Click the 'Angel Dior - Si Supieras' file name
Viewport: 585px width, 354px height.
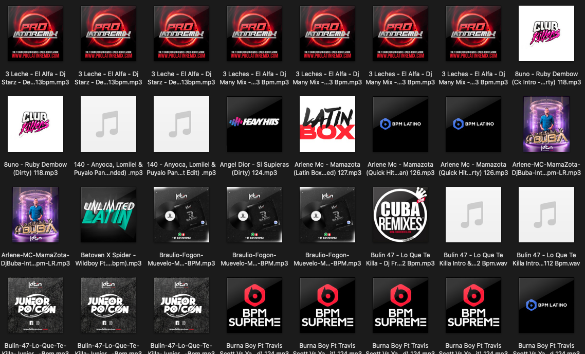coord(254,169)
